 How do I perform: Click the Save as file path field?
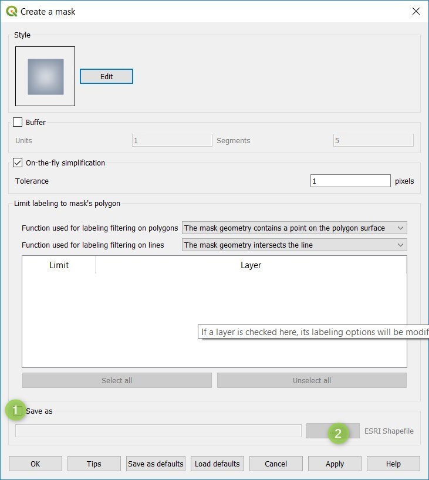[158, 431]
